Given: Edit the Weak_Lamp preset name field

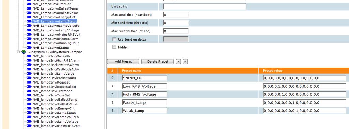Looking at the screenshot, I should [145, 111].
